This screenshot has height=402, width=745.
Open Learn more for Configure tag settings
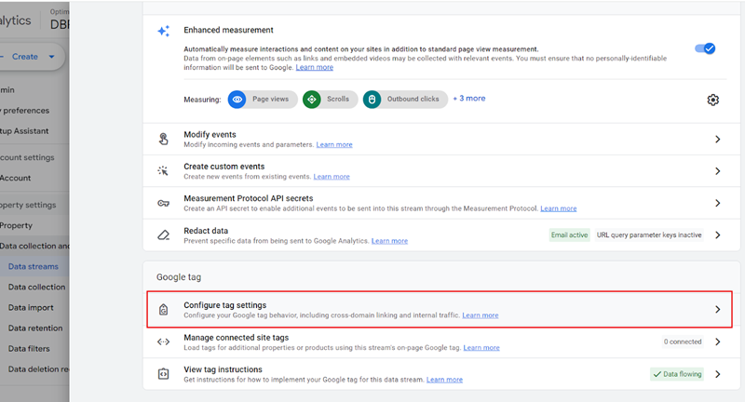click(x=481, y=315)
